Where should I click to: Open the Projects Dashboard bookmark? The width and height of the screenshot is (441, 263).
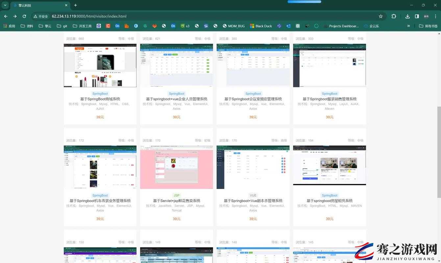point(341,26)
